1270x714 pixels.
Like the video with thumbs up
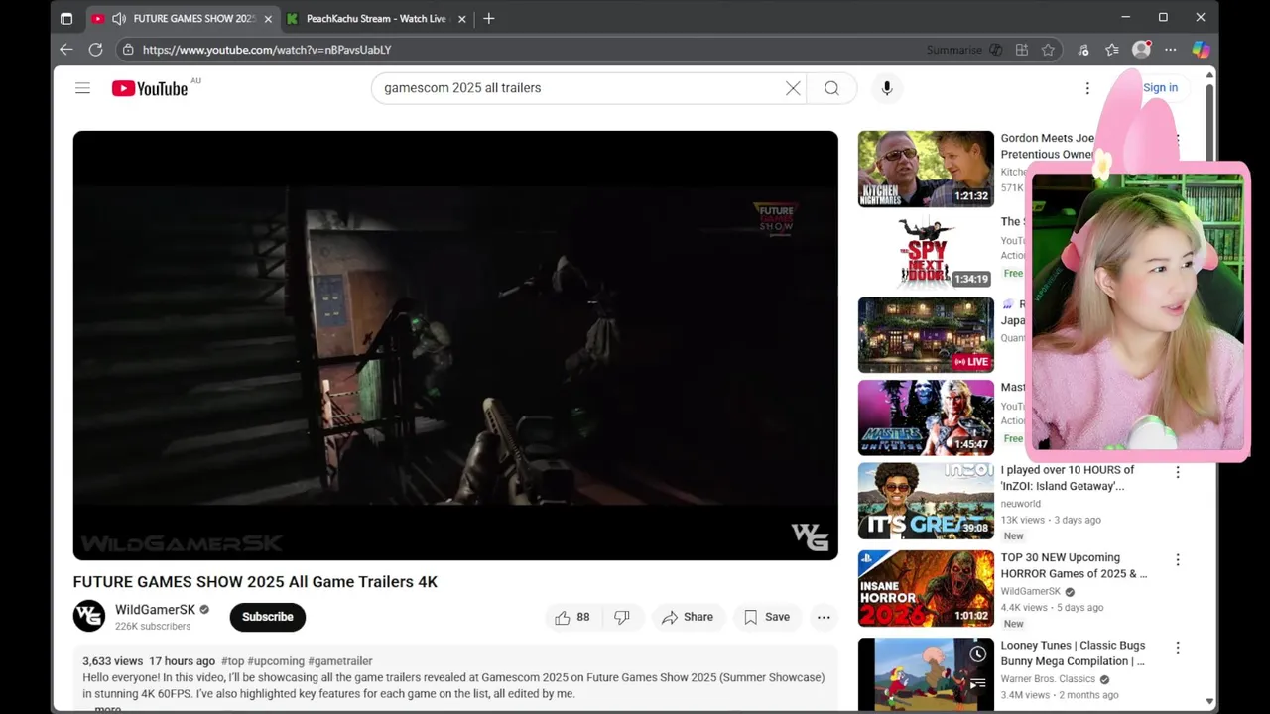[572, 617]
